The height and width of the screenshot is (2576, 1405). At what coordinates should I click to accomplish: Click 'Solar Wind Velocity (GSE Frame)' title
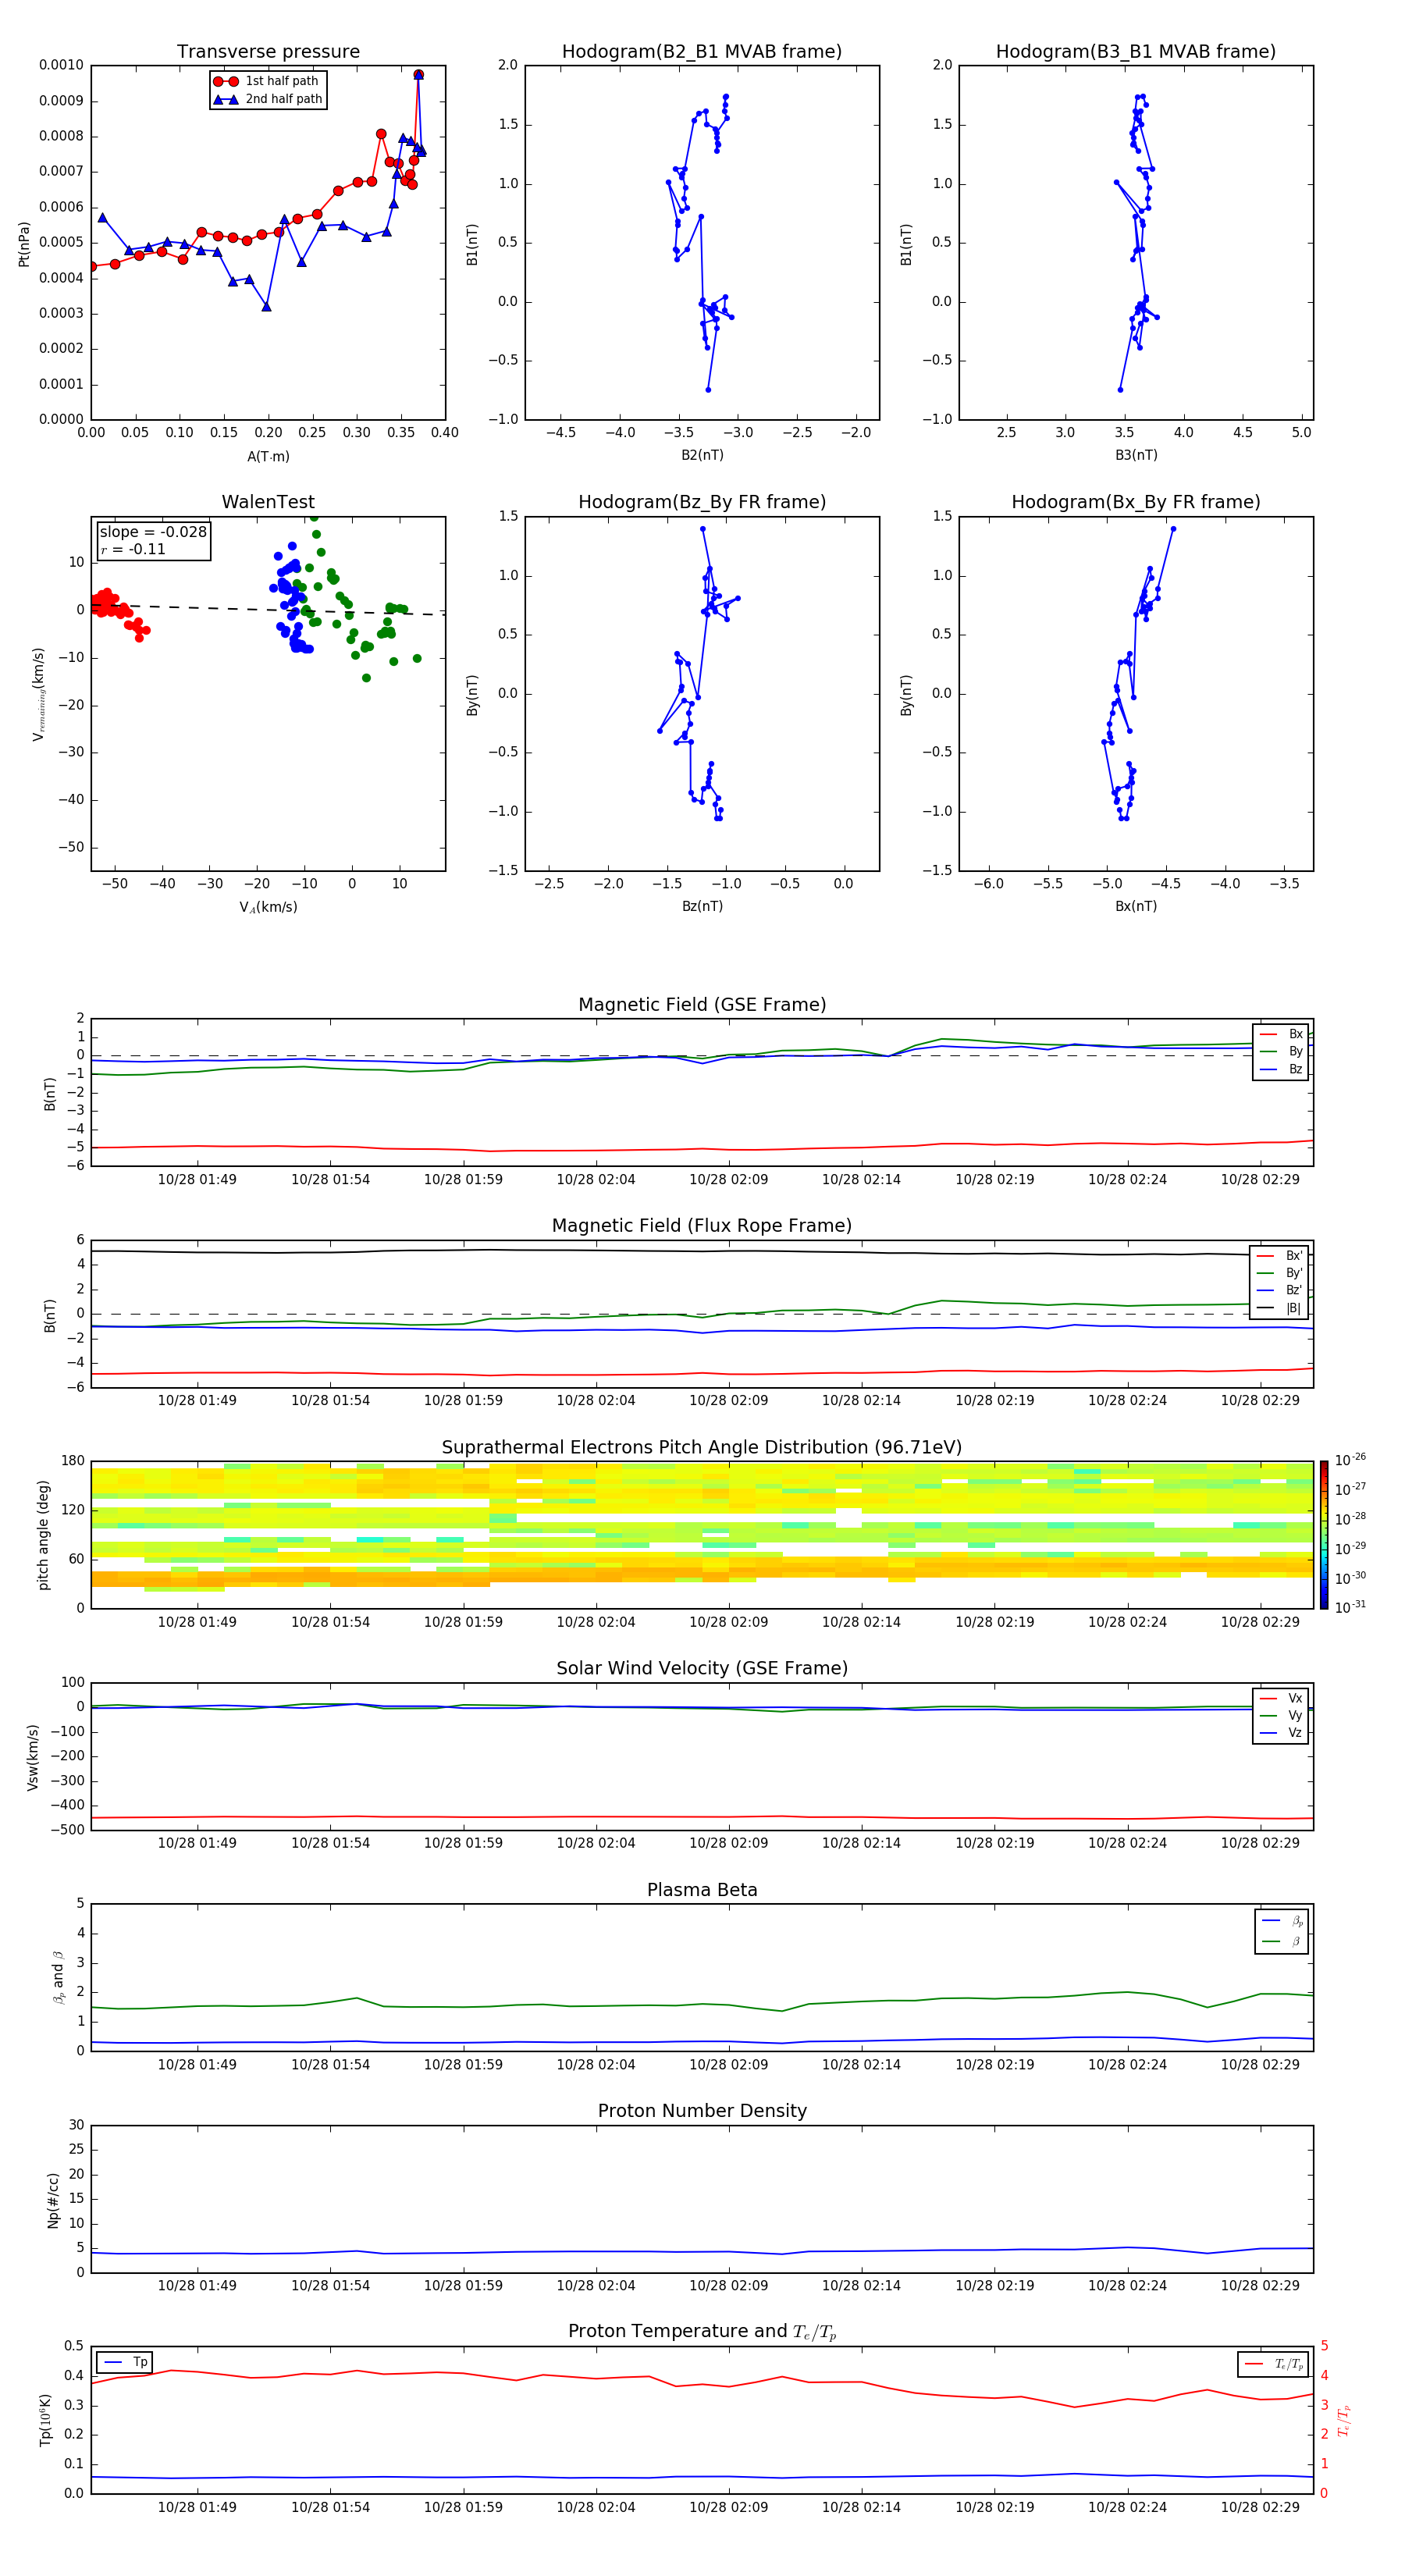[x=702, y=1669]
